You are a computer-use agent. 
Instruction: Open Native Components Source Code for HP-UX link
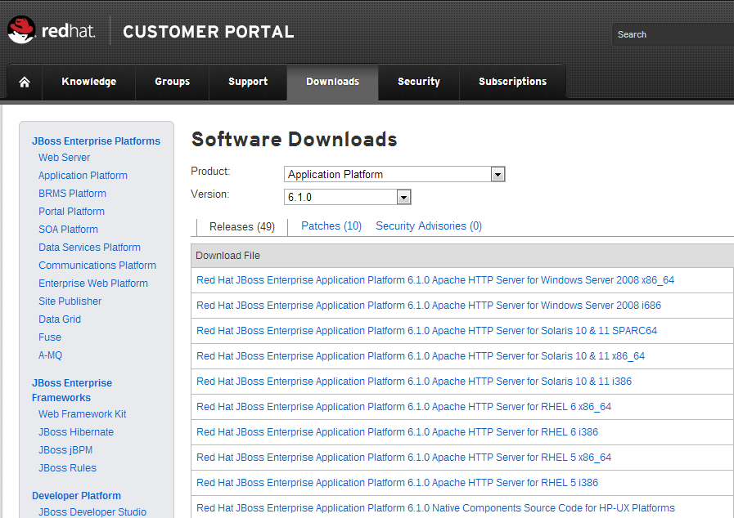tap(435, 508)
